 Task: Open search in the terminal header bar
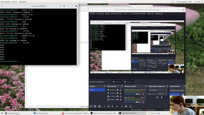(60, 6)
